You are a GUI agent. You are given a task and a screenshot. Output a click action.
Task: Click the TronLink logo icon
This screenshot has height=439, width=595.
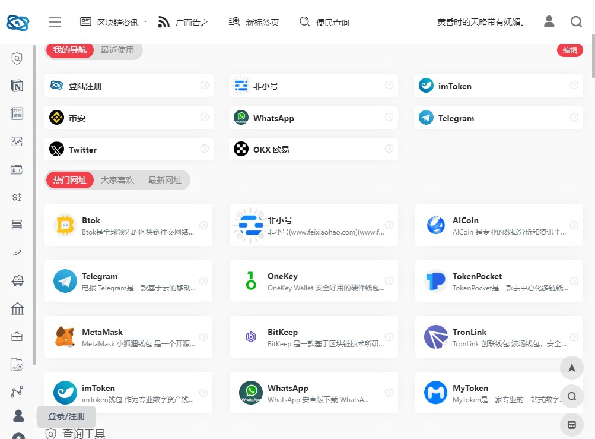[x=435, y=337]
